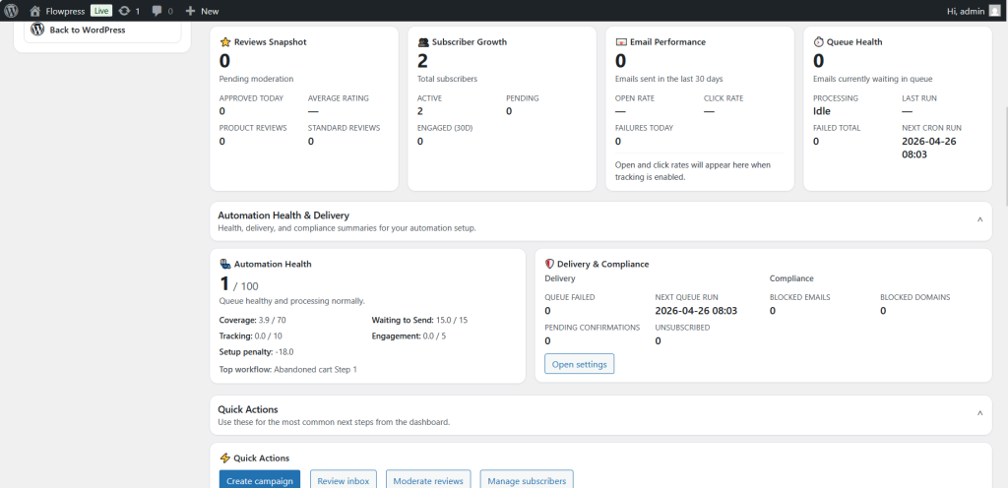Click "Emails currently waiting in queue" text
The width and height of the screenshot is (1008, 488).
(x=873, y=79)
